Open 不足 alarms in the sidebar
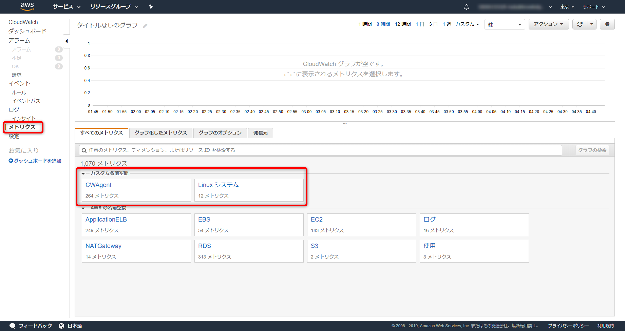 pos(17,58)
